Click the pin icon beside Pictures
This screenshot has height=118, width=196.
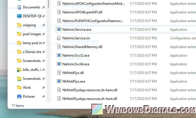43,97
